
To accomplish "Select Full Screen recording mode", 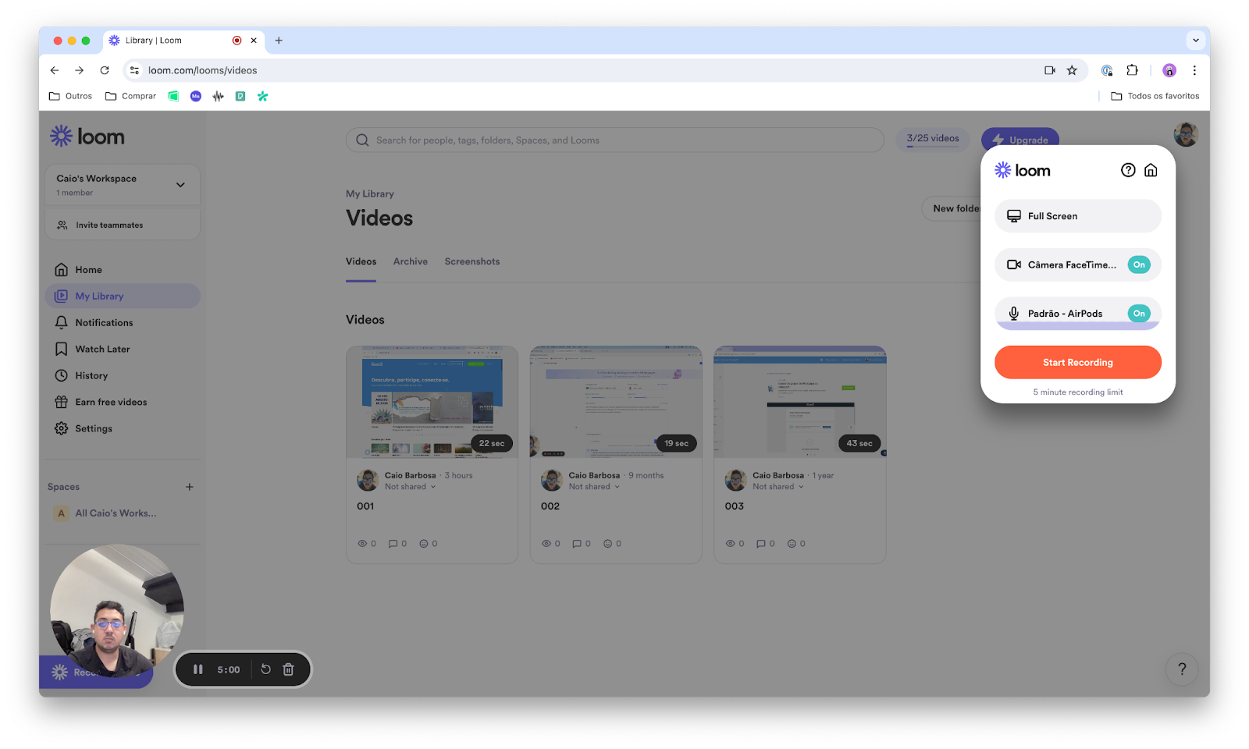I will (1078, 216).
